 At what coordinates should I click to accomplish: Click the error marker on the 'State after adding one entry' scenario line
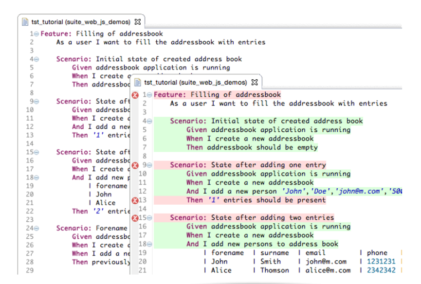click(135, 165)
